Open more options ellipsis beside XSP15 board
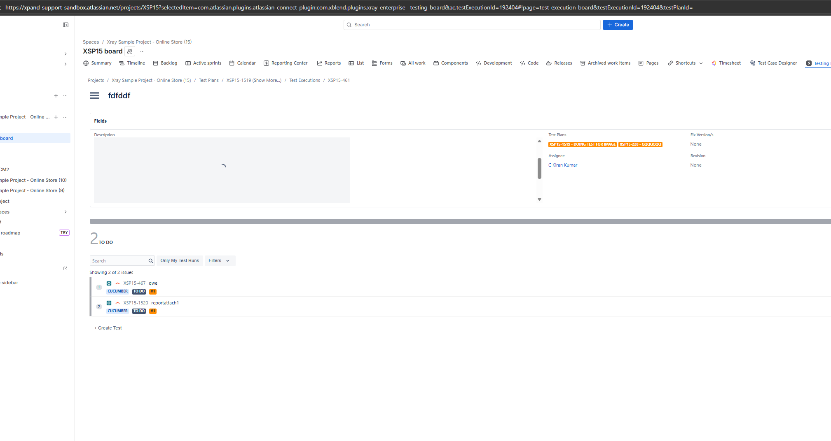Viewport: 831px width, 441px height. (143, 51)
